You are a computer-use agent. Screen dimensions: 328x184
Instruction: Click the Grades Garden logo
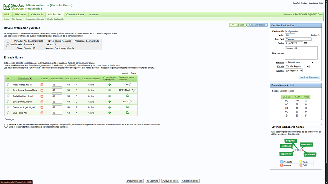pyautogui.click(x=14, y=7)
